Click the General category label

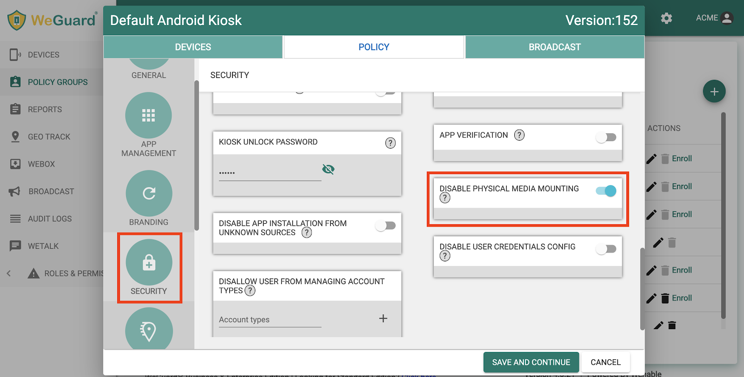point(149,75)
